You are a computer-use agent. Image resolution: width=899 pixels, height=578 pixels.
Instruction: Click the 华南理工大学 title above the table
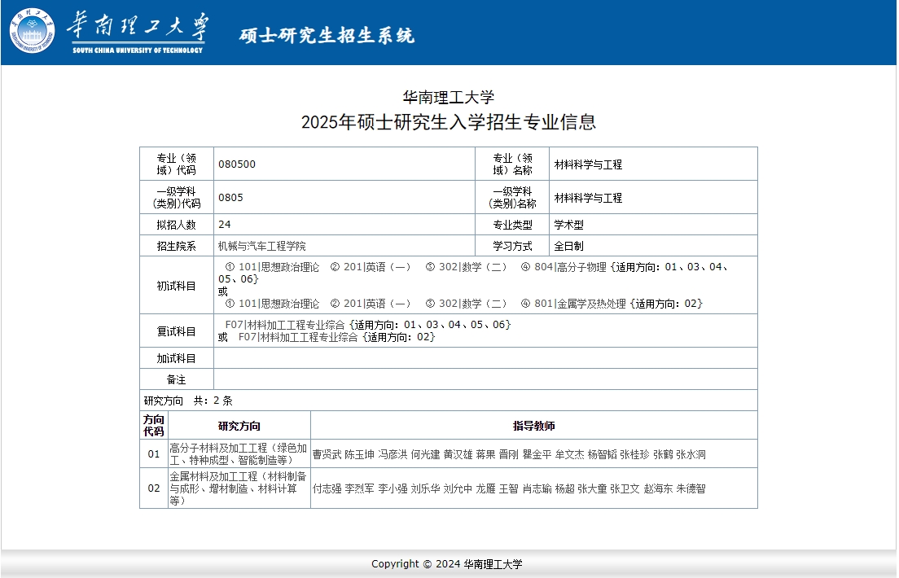coord(449,97)
